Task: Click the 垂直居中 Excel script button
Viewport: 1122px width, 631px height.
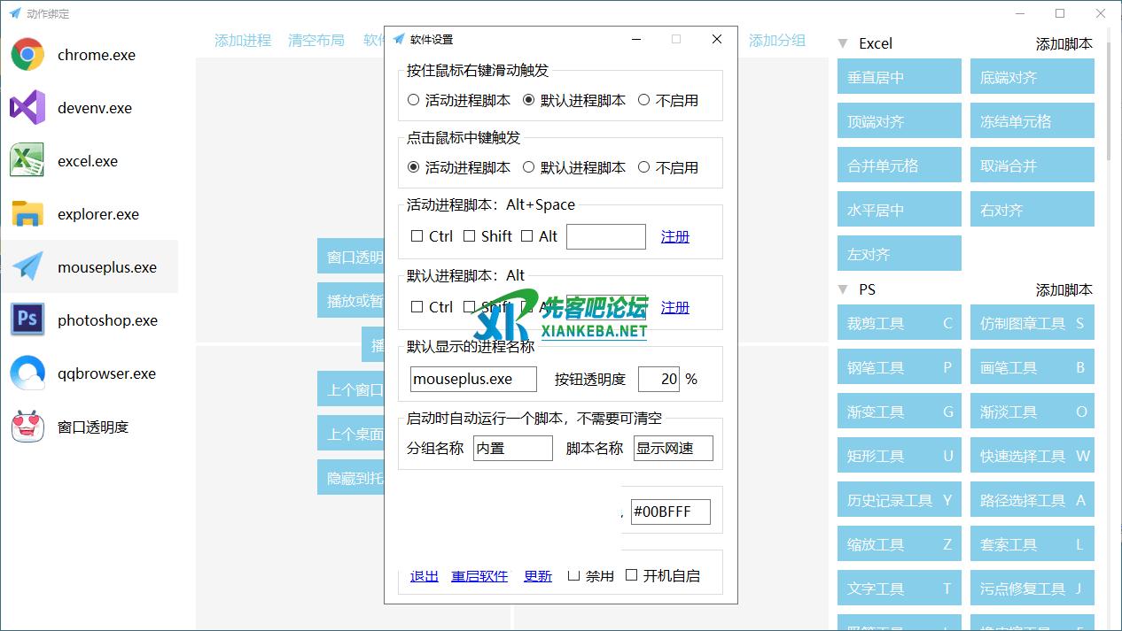Action: click(x=899, y=77)
